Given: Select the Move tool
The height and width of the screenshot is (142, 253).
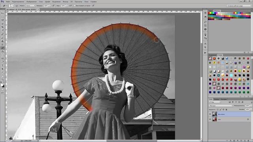Looking at the screenshot, I should pyautogui.click(x=2, y=13).
